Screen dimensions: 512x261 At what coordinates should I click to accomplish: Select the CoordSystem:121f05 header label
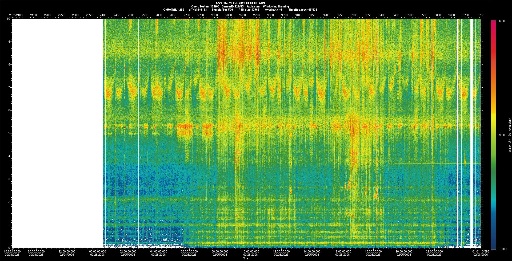[204, 6]
